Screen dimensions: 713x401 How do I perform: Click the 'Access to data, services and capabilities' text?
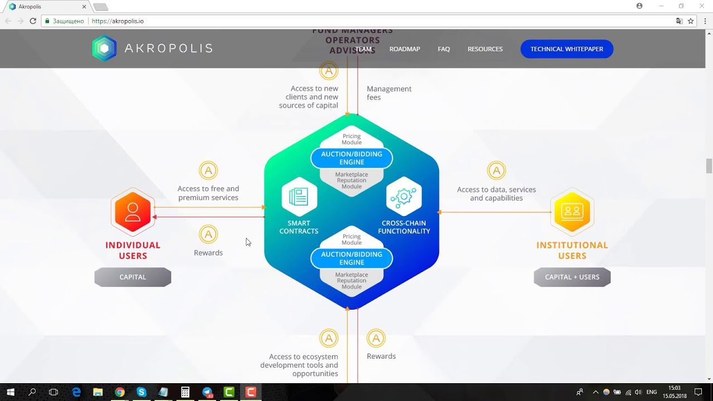496,194
